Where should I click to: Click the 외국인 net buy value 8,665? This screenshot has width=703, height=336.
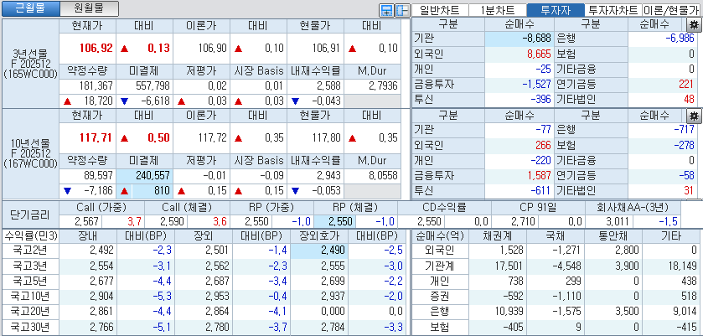coord(539,54)
